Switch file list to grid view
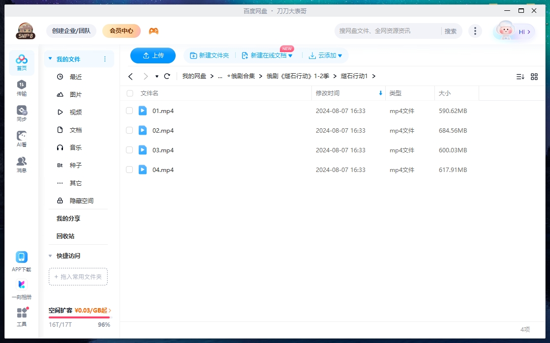The image size is (550, 343). tap(535, 76)
